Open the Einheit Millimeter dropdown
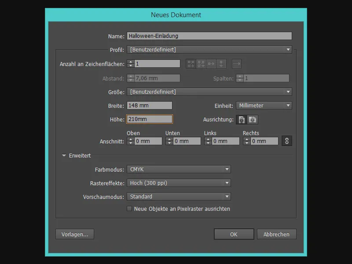 [x=264, y=106]
